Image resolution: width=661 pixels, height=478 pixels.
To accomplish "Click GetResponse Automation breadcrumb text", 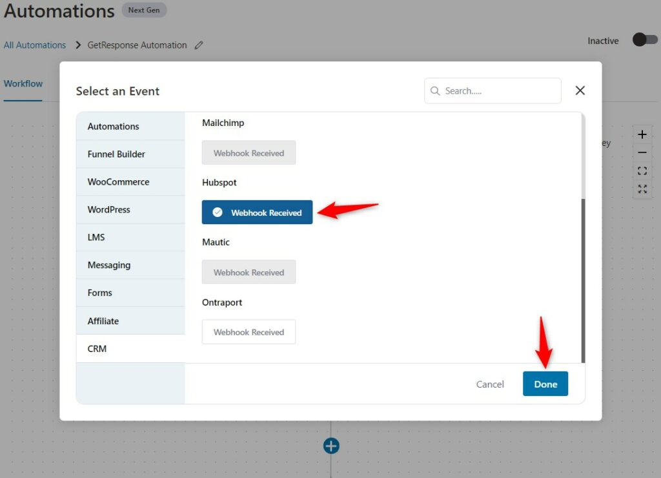I will [x=137, y=45].
